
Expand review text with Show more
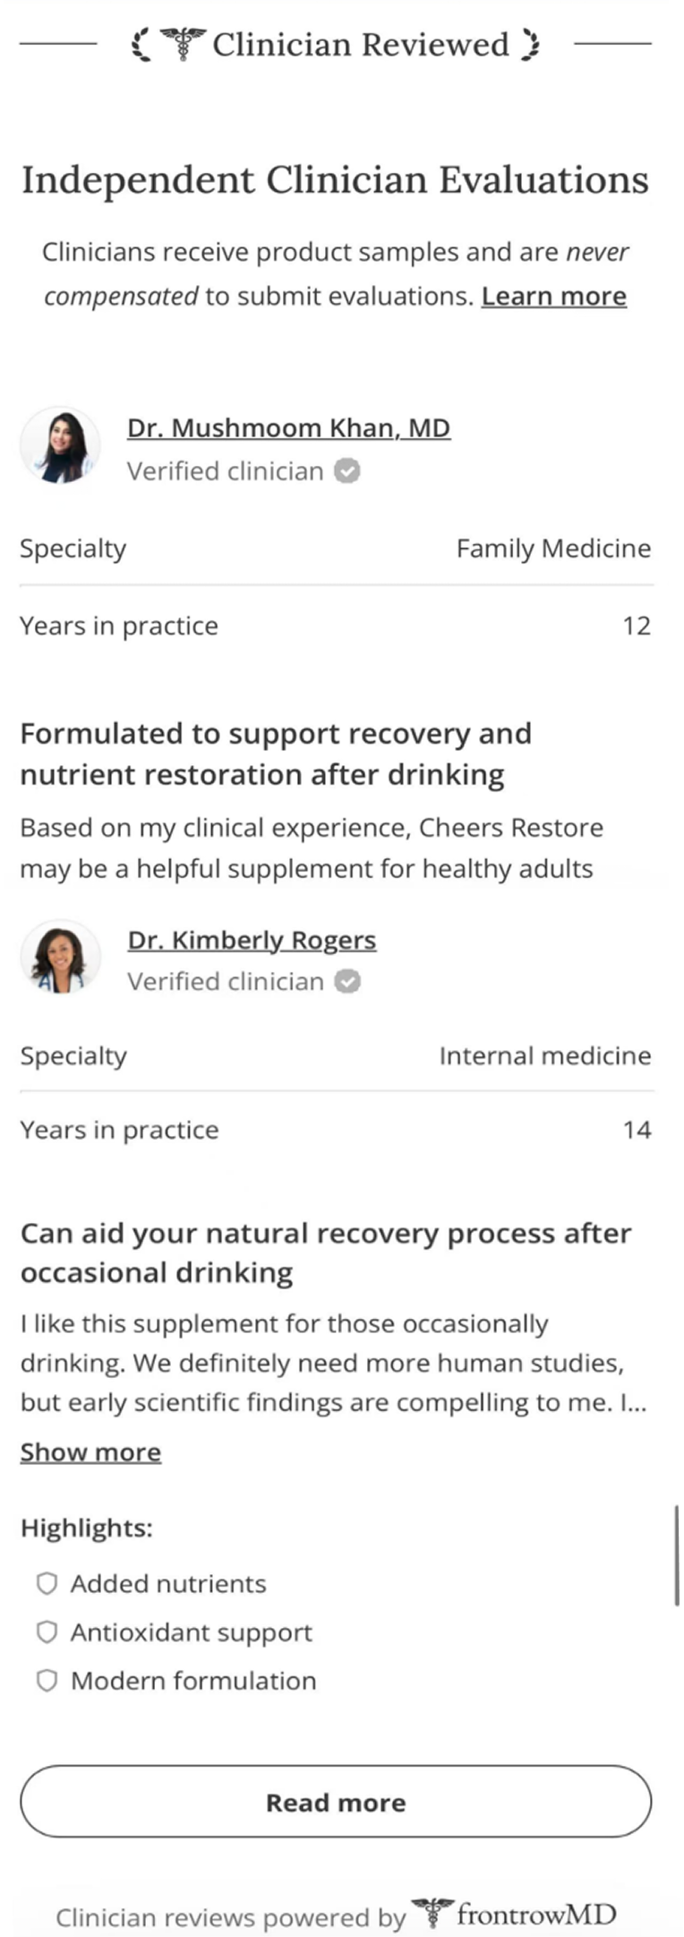click(90, 1452)
